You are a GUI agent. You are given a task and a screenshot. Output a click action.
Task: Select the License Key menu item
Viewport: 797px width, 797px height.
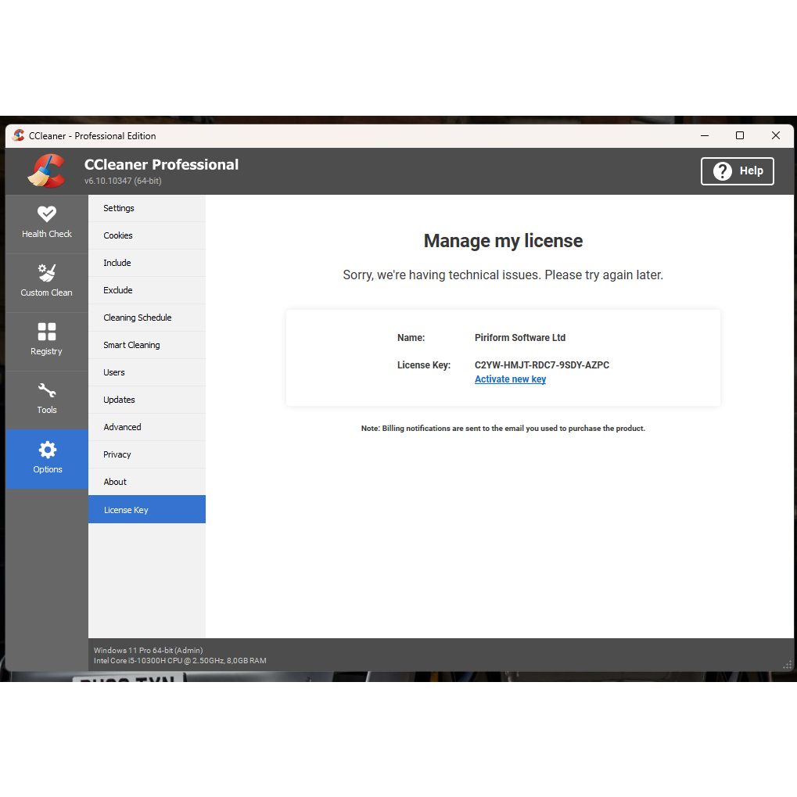126,510
